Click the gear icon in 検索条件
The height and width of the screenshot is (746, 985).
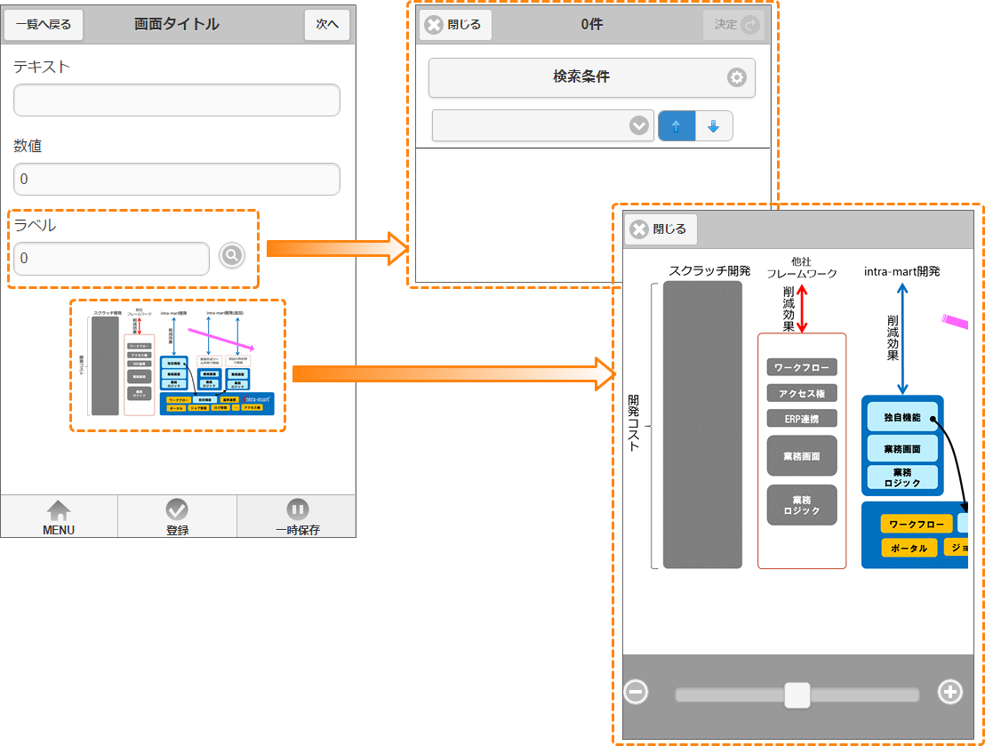pyautogui.click(x=737, y=77)
